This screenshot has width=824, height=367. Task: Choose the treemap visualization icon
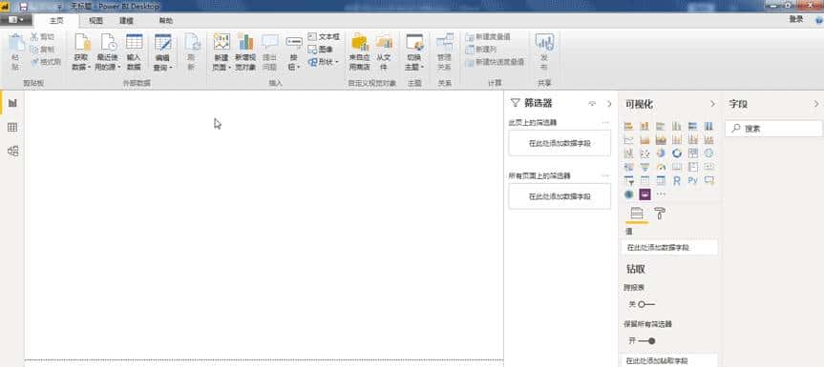tap(692, 153)
